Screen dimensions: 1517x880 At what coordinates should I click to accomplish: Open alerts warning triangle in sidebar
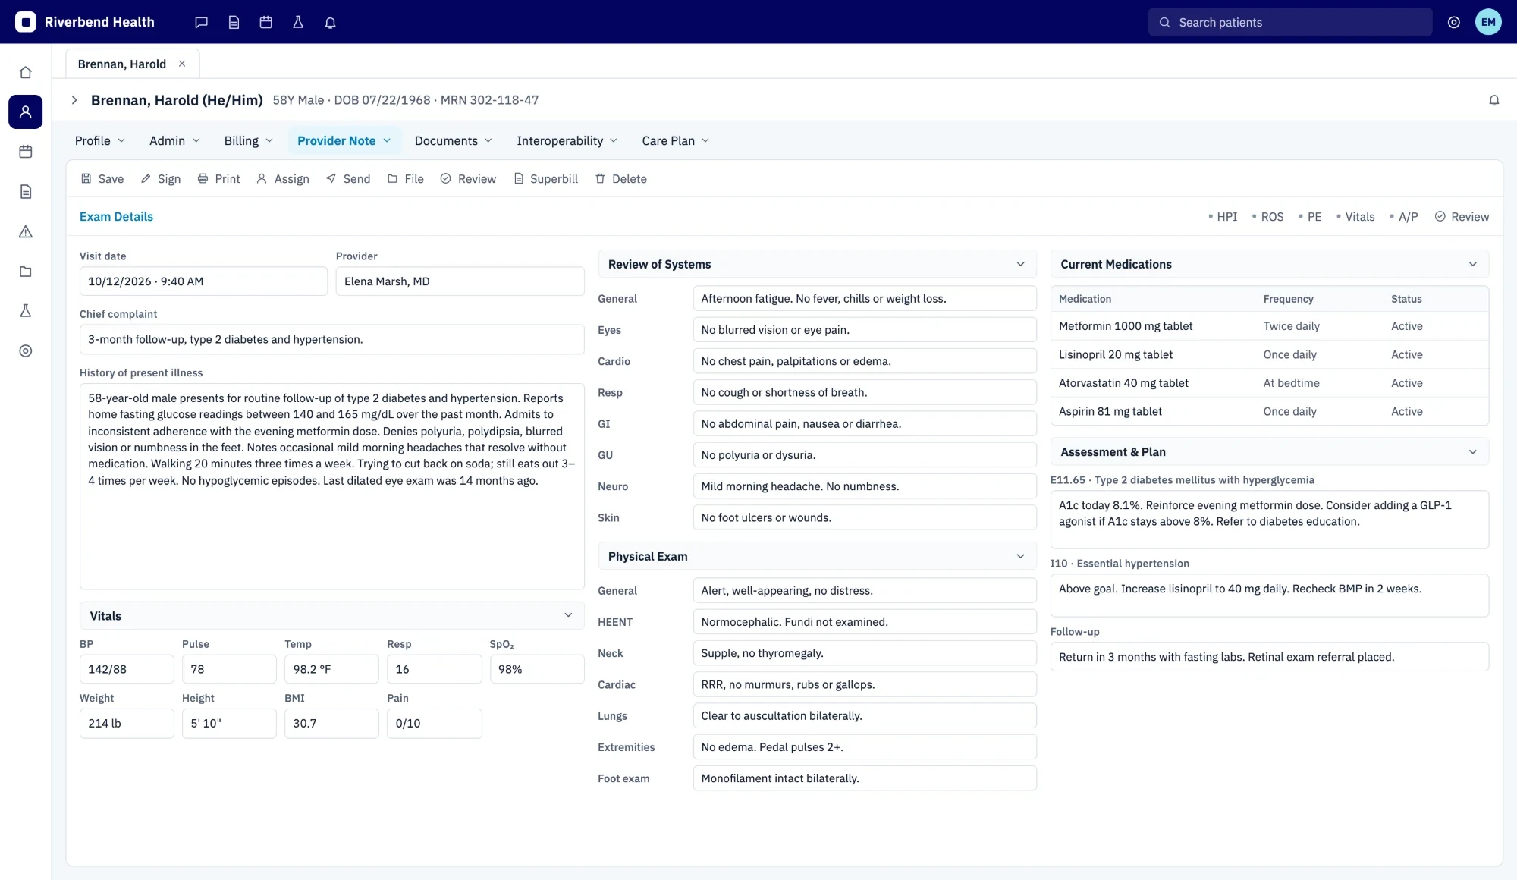coord(26,231)
